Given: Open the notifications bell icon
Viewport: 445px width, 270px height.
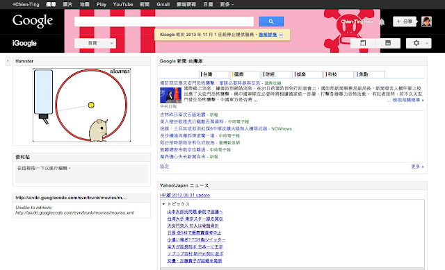Looking at the screenshot, I should coord(382,22).
